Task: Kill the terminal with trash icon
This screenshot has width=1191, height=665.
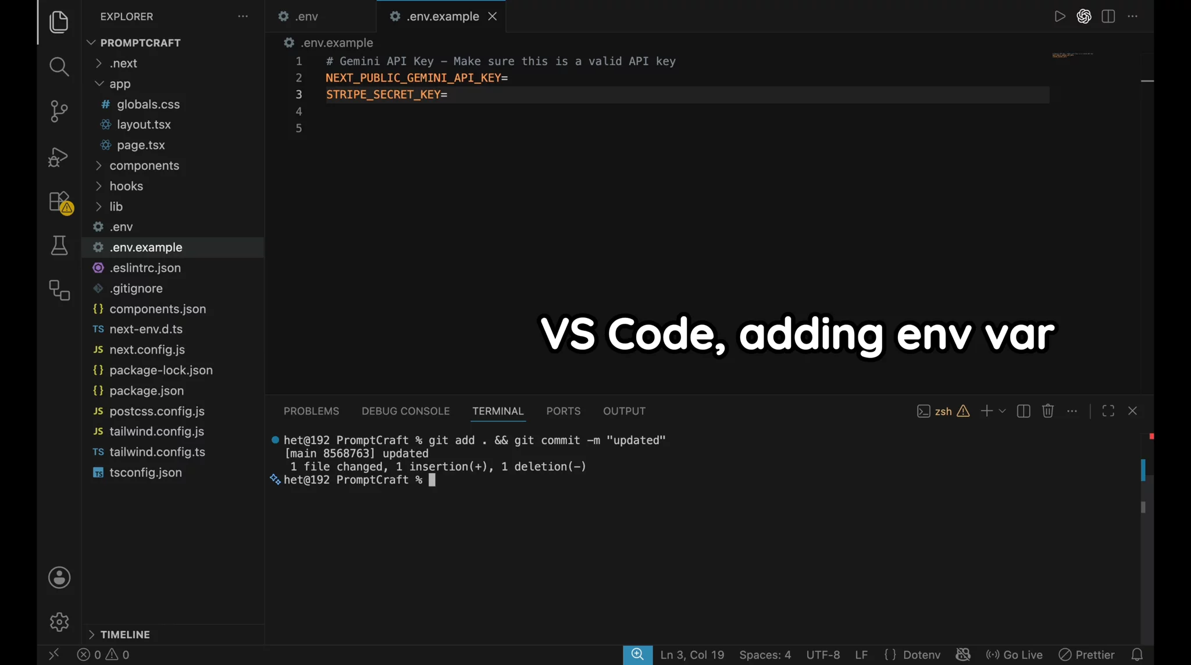Action: (1048, 411)
